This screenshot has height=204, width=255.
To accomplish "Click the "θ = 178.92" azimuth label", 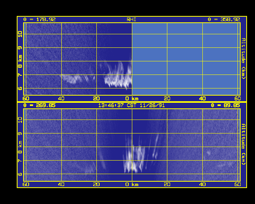I will [39, 20].
